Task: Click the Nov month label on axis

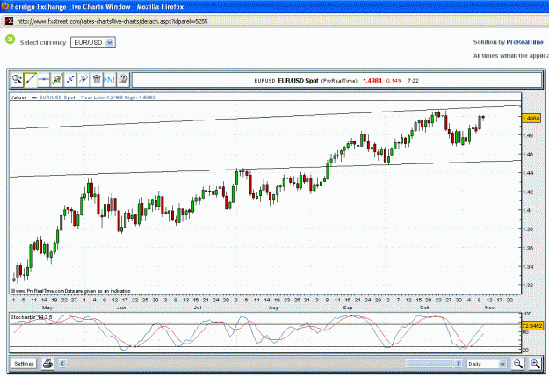Action: (x=489, y=308)
